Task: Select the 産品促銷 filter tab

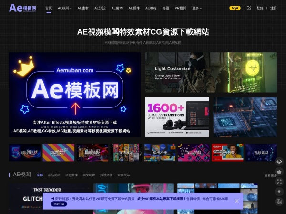Action: (x=54, y=175)
